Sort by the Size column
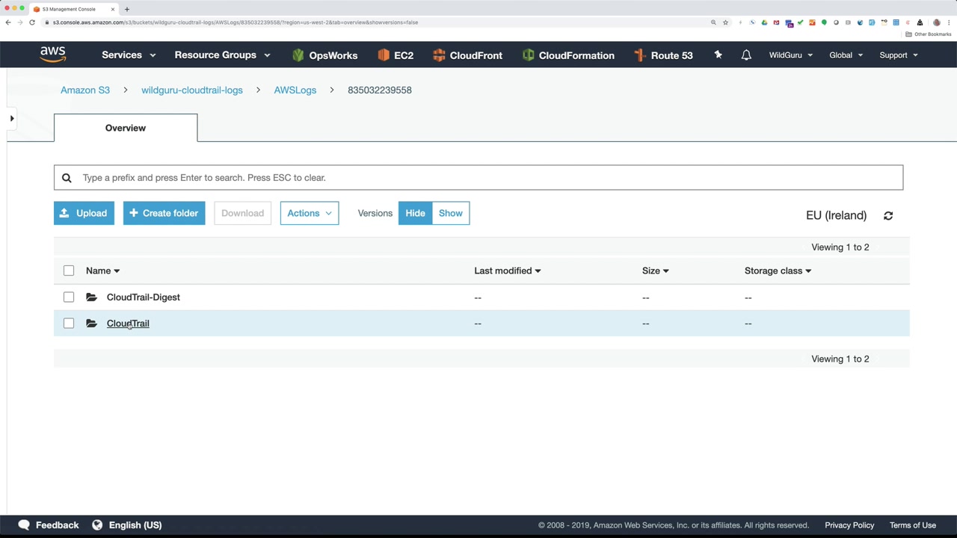Screen dimensions: 957x538 click(655, 270)
